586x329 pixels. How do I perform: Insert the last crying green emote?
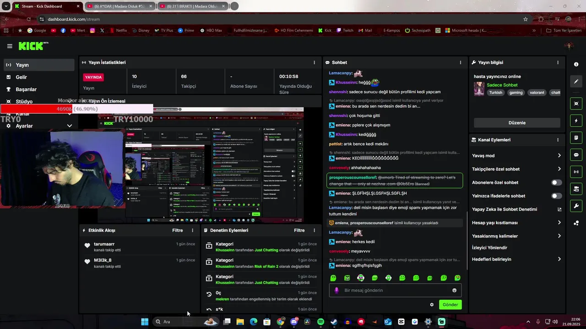tap(457, 278)
